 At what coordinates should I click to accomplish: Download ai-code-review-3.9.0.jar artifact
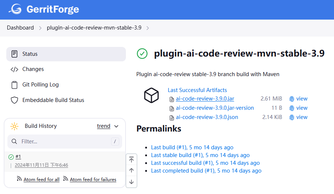(205, 99)
